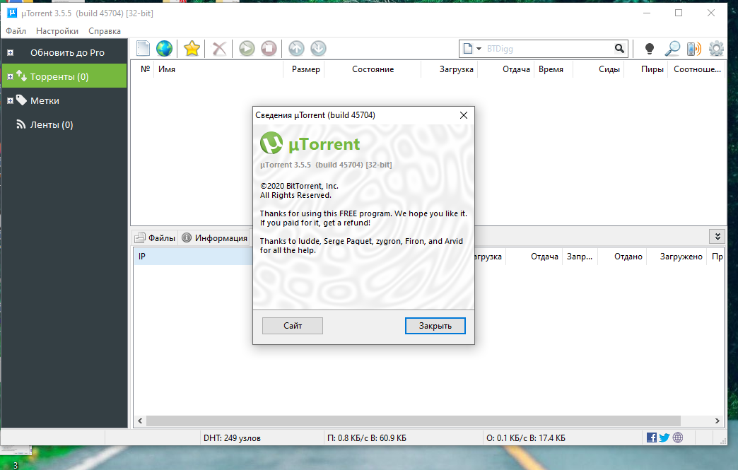738x470 pixels.
Task: Click the Сайт button in dialog
Action: 292,326
